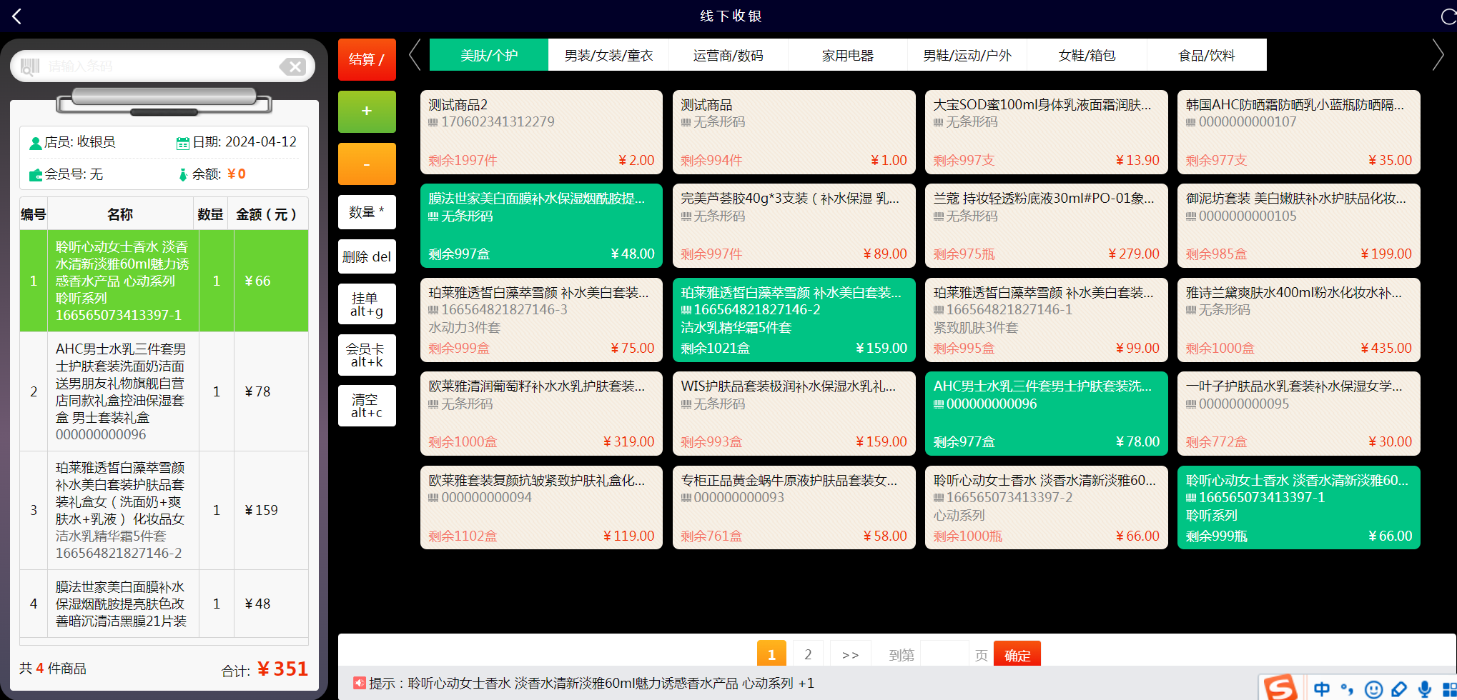Screen dimensions: 1457x700
Task: Select the 一叶子护肤品水乳套装 product card
Action: click(1298, 414)
